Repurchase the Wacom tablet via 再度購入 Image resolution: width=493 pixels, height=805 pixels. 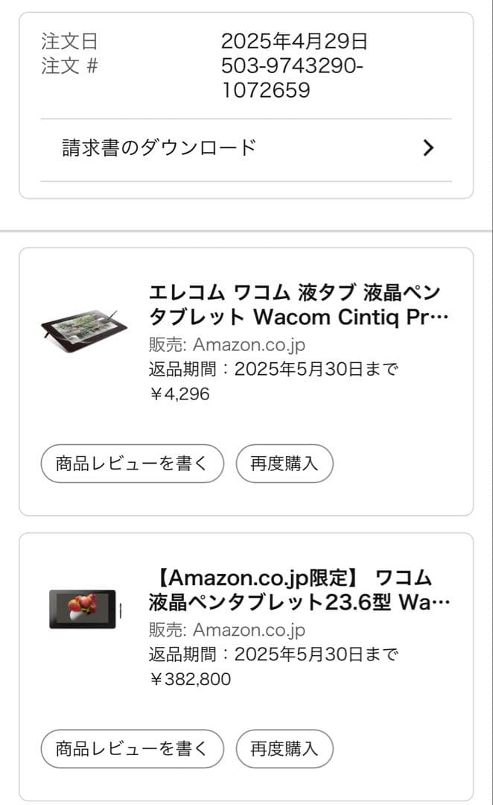tap(284, 748)
